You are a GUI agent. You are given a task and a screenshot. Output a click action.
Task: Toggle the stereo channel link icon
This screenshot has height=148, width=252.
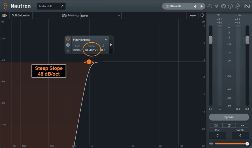[216, 125]
